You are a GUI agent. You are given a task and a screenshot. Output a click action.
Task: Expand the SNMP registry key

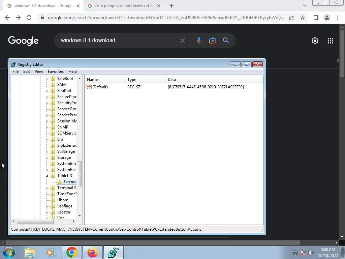47,127
